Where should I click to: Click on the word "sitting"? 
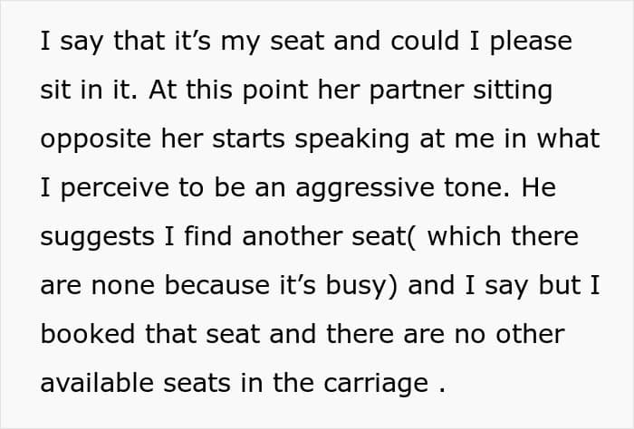(x=513, y=91)
